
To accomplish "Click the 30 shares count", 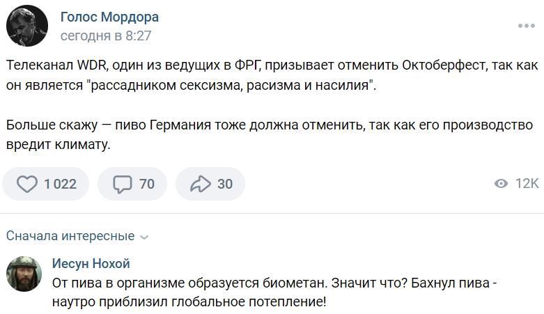I will coord(225,184).
